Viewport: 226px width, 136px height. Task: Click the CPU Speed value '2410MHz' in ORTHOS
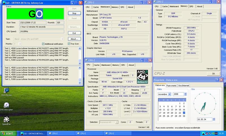tap(42, 31)
